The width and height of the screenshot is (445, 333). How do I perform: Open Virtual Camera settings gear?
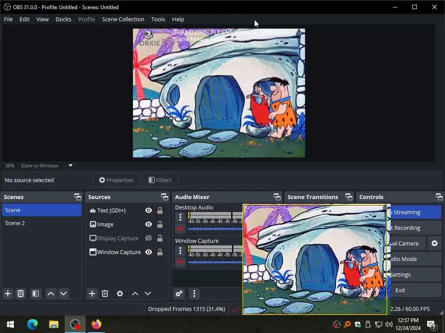(x=435, y=244)
